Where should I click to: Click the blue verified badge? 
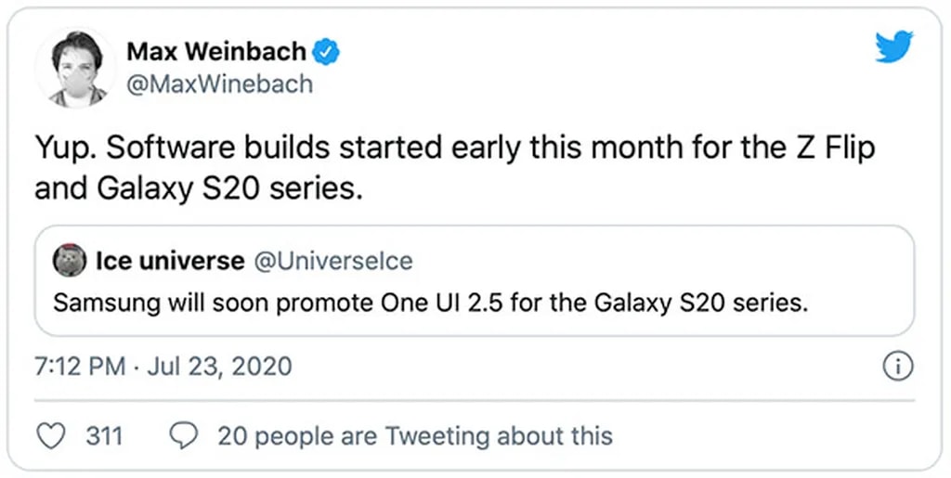point(325,52)
